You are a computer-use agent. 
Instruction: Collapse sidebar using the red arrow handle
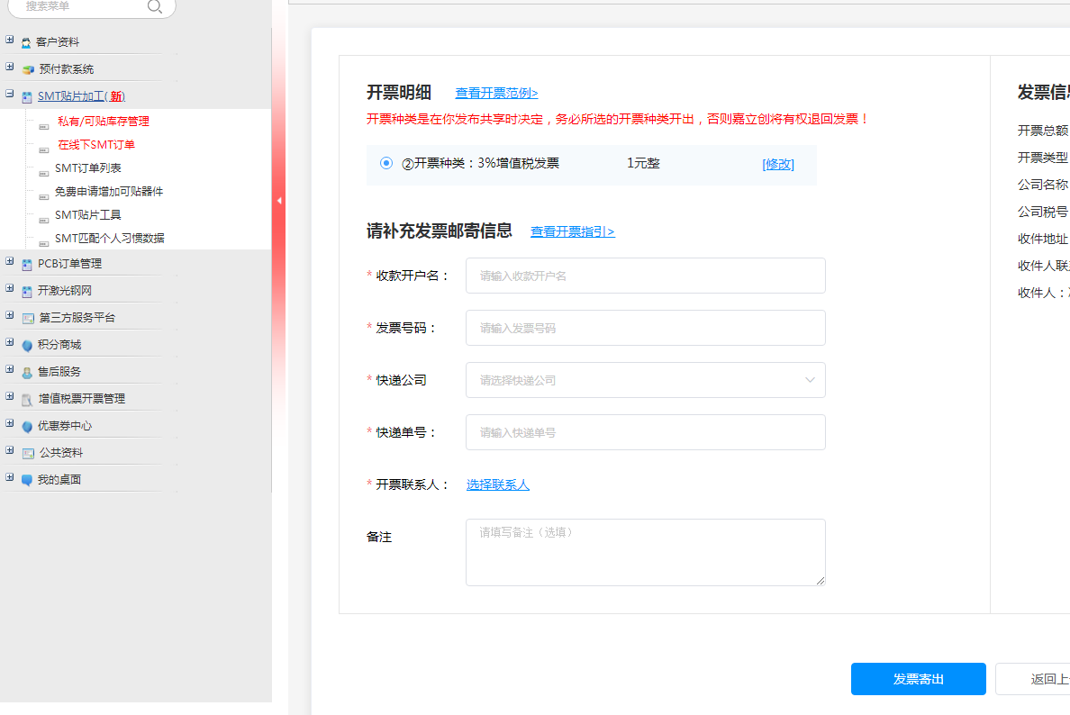279,200
